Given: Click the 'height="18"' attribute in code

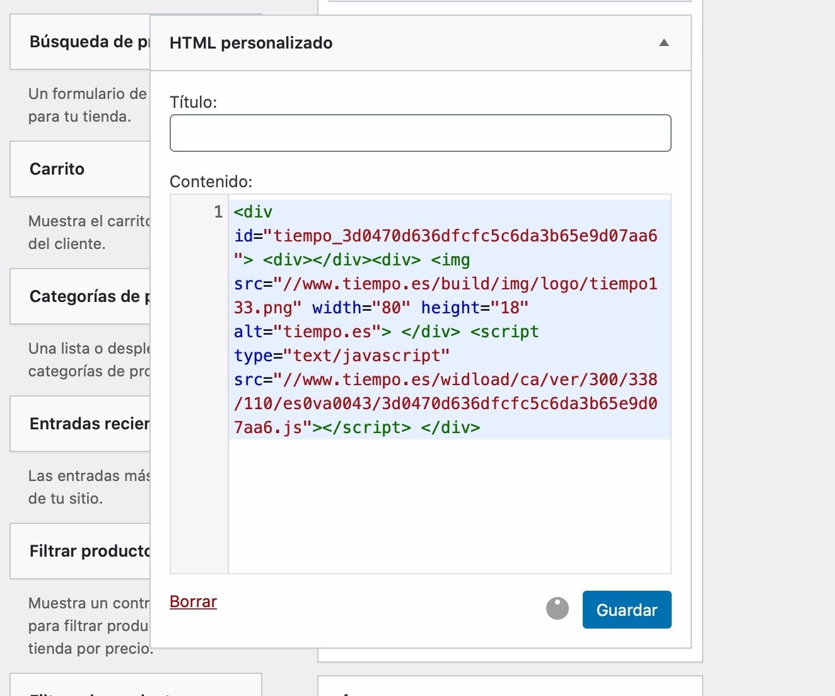Looking at the screenshot, I should [x=475, y=308].
